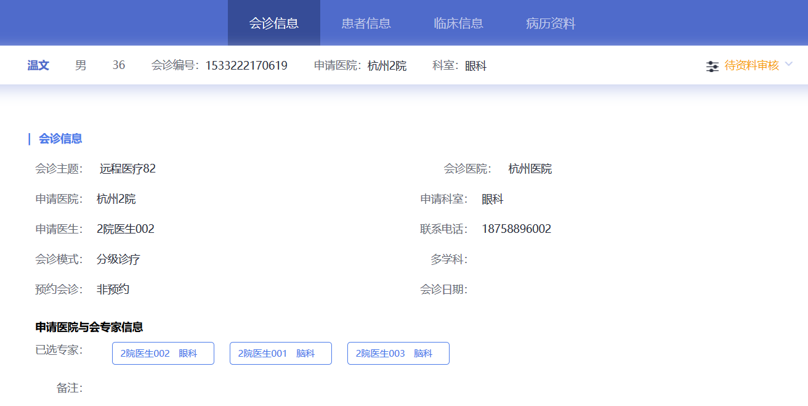Select expert tag 2院医生003 脑科

pos(398,354)
